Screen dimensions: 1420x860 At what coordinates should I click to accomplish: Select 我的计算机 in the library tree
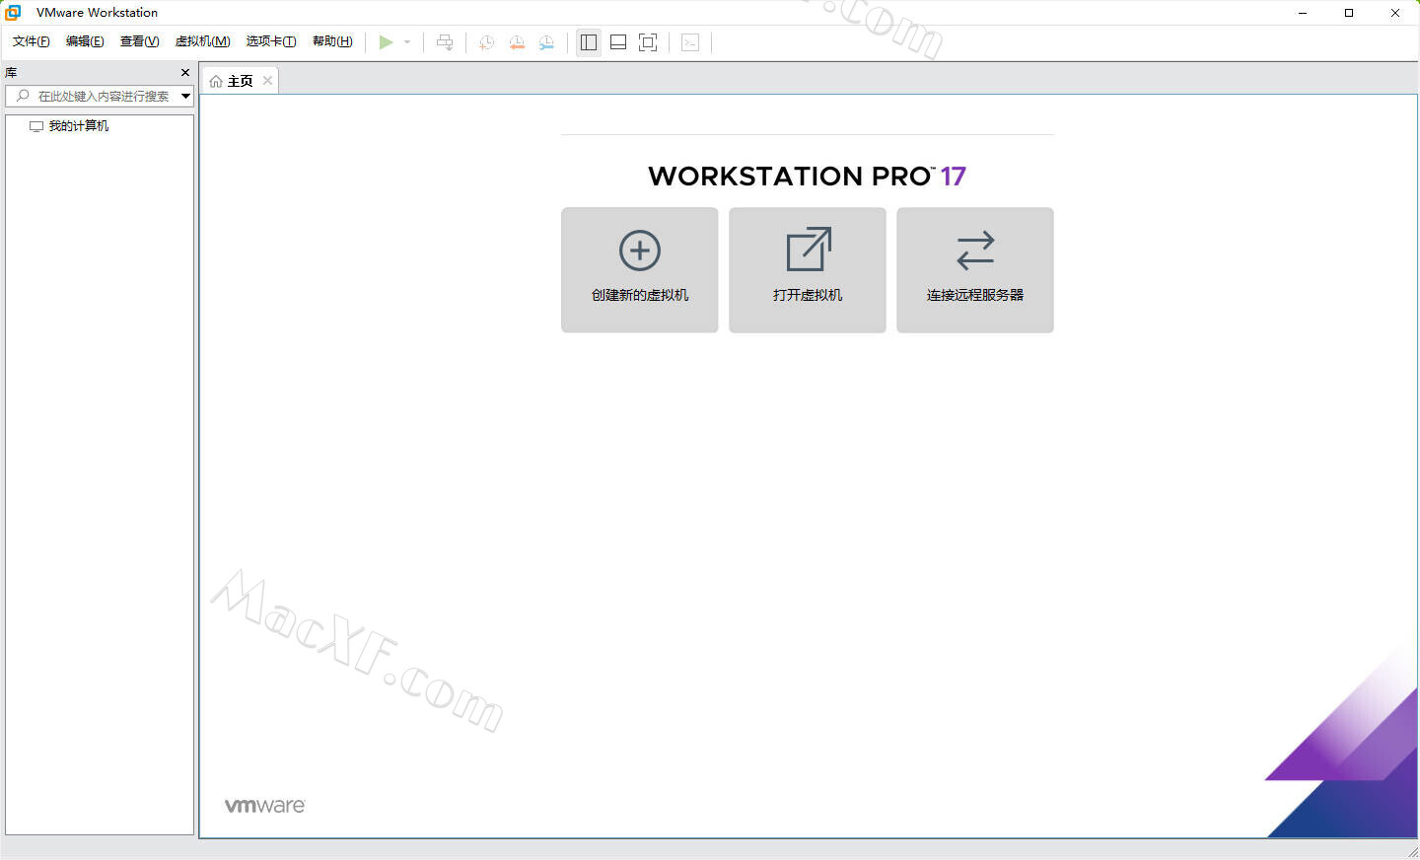point(79,126)
